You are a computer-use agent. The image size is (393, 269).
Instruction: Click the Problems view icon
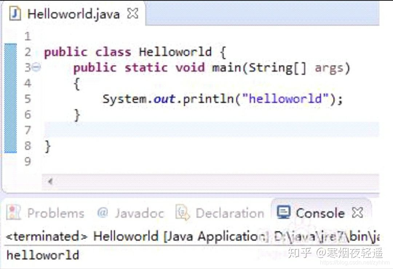(13, 212)
